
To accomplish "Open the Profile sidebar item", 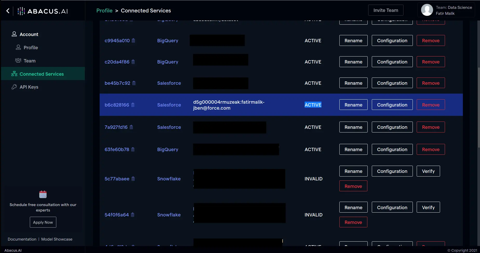I will click(x=31, y=47).
